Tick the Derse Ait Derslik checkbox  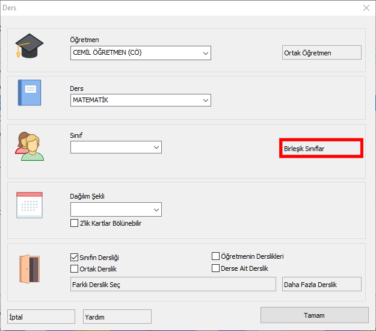[215, 268]
